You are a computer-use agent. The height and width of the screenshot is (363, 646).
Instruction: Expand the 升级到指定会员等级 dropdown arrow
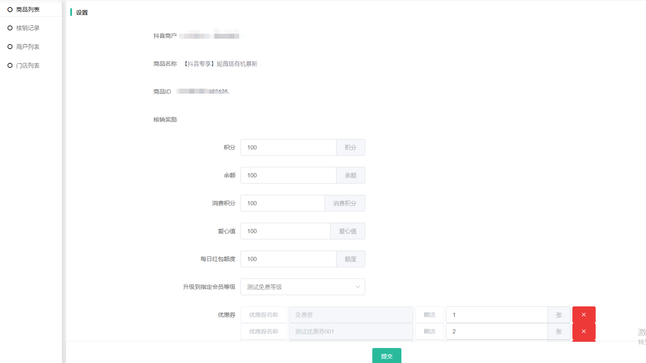(x=358, y=287)
